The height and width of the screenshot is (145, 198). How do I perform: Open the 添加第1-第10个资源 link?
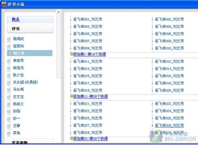click(89, 54)
